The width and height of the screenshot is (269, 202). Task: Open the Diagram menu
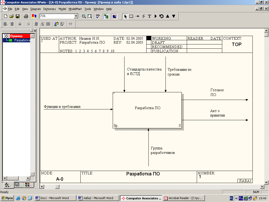pyautogui.click(x=36, y=9)
